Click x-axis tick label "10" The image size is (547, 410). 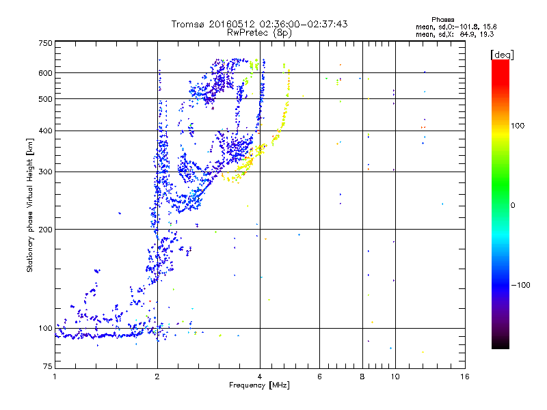point(395,377)
